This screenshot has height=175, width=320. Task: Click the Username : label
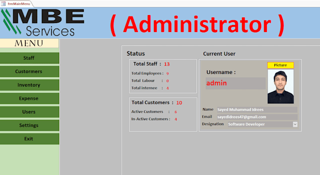tap(221, 72)
